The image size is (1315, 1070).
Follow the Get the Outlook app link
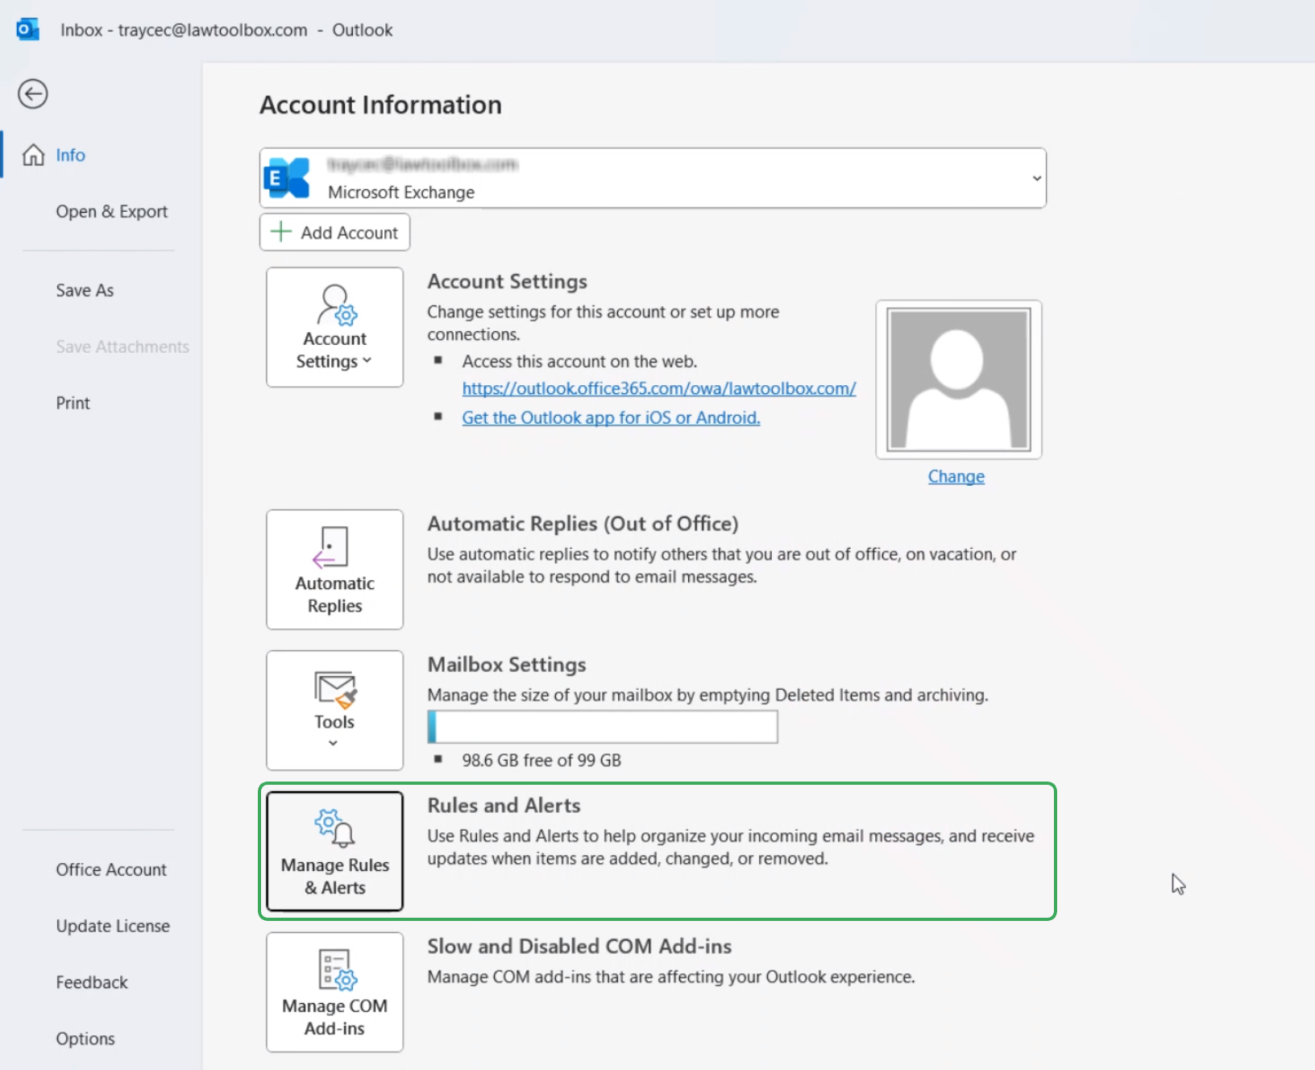(x=611, y=417)
